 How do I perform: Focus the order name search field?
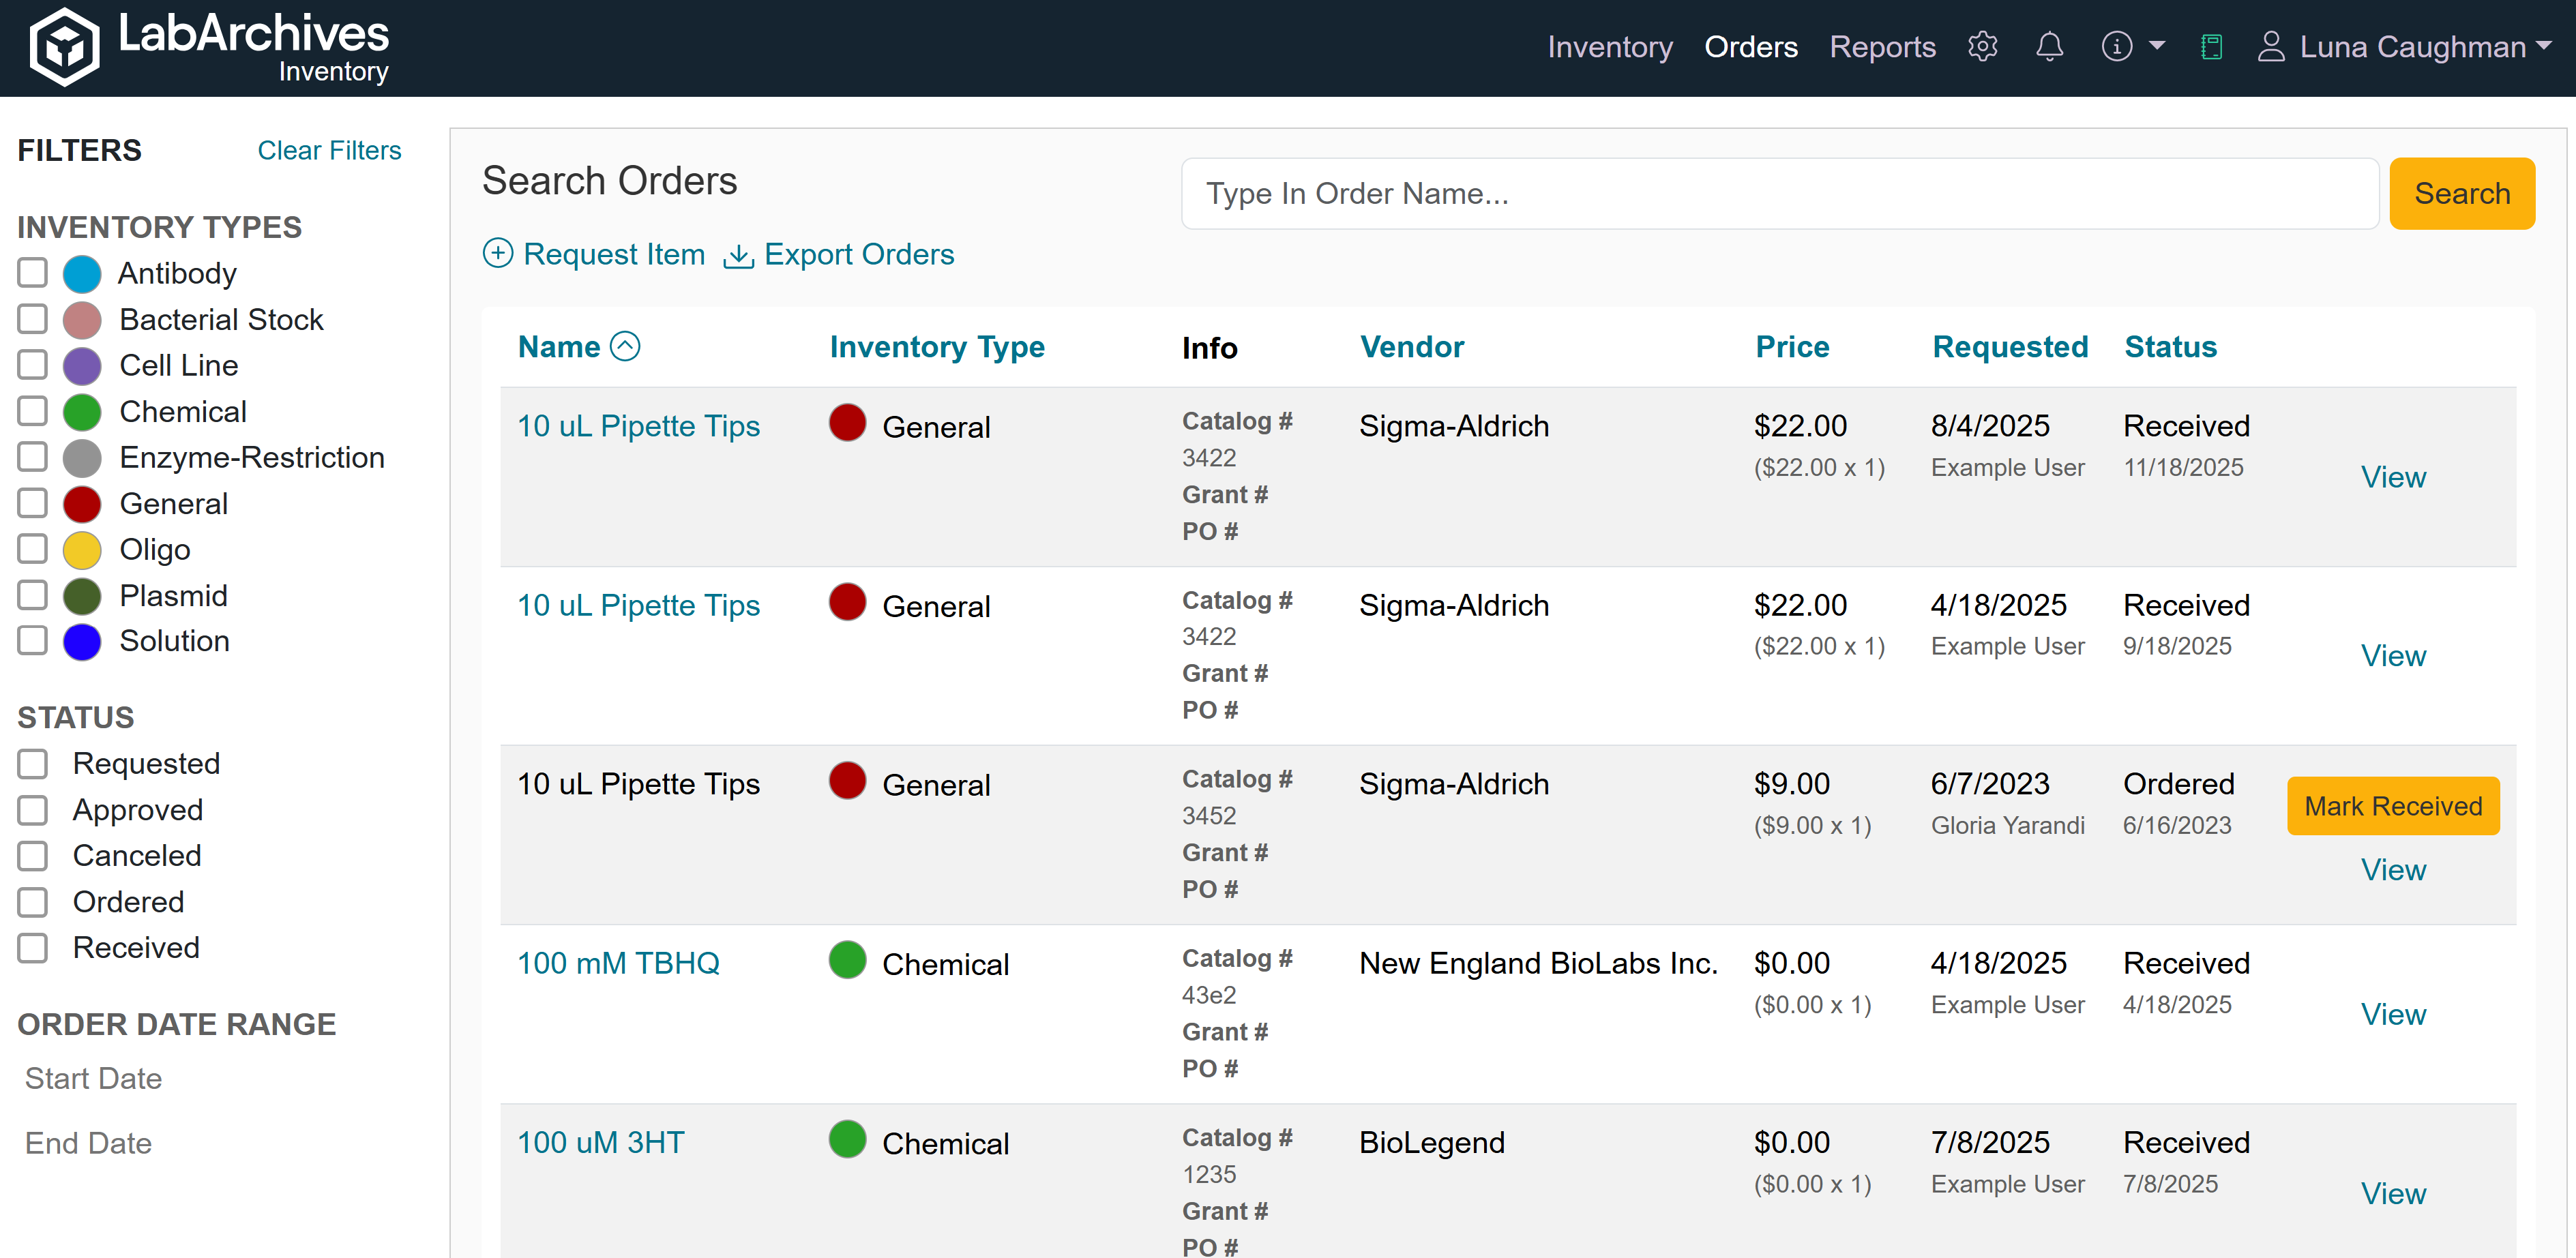(1779, 193)
